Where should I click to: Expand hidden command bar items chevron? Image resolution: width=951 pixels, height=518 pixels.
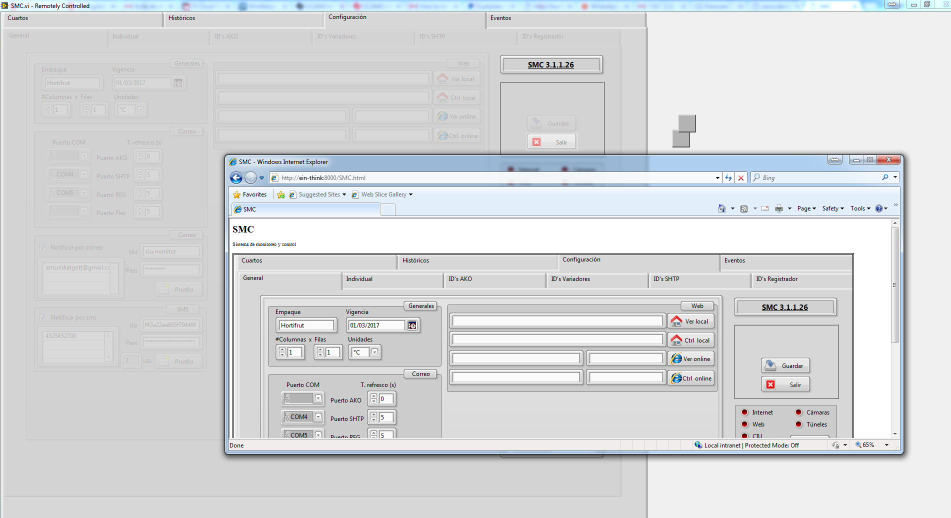coord(895,205)
